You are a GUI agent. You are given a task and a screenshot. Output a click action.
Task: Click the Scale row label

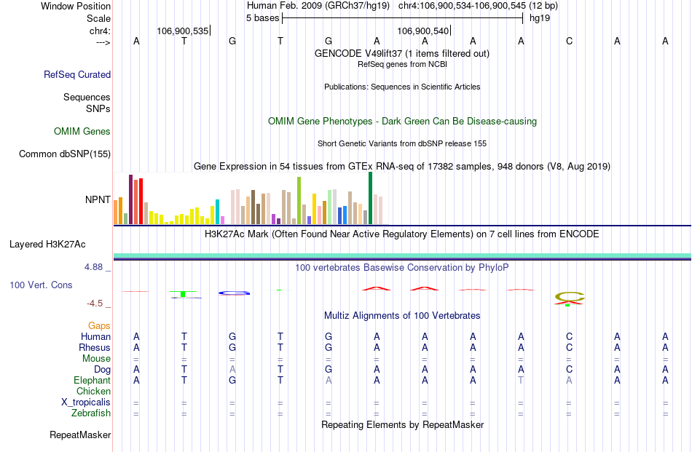pyautogui.click(x=99, y=18)
